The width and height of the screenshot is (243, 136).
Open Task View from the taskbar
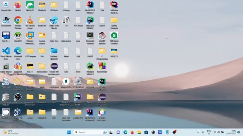111,132
